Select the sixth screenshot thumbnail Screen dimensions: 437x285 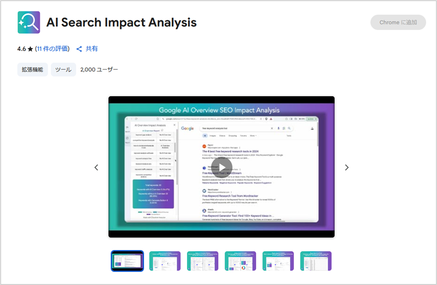316,261
